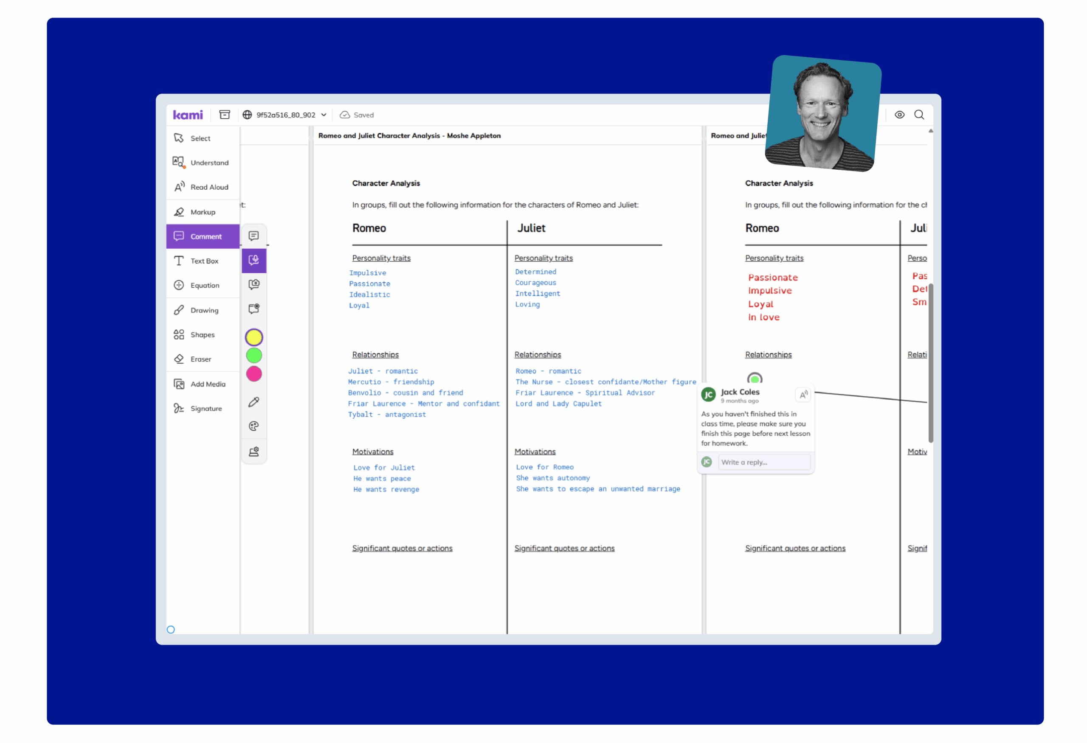This screenshot has height=743, width=1087.
Task: Click the Write a reply field
Action: tap(764, 462)
